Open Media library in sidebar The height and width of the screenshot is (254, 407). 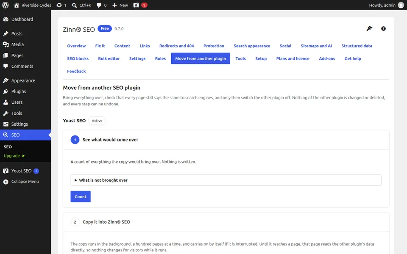(x=25, y=44)
